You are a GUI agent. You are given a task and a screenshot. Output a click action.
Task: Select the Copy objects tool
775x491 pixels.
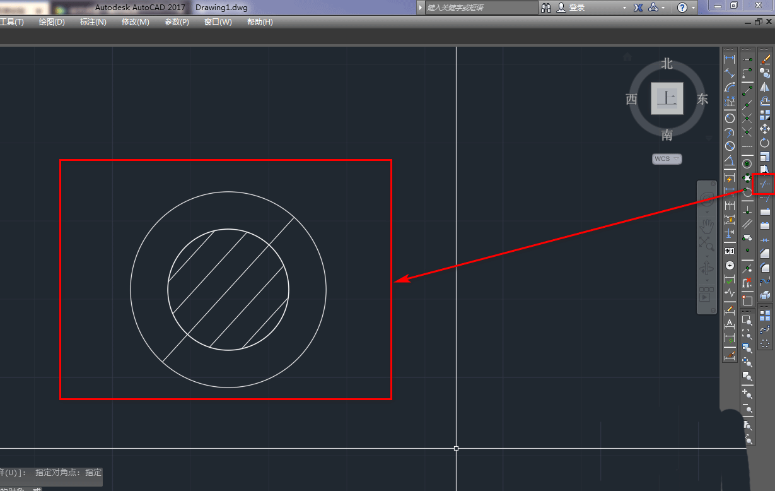pos(765,73)
